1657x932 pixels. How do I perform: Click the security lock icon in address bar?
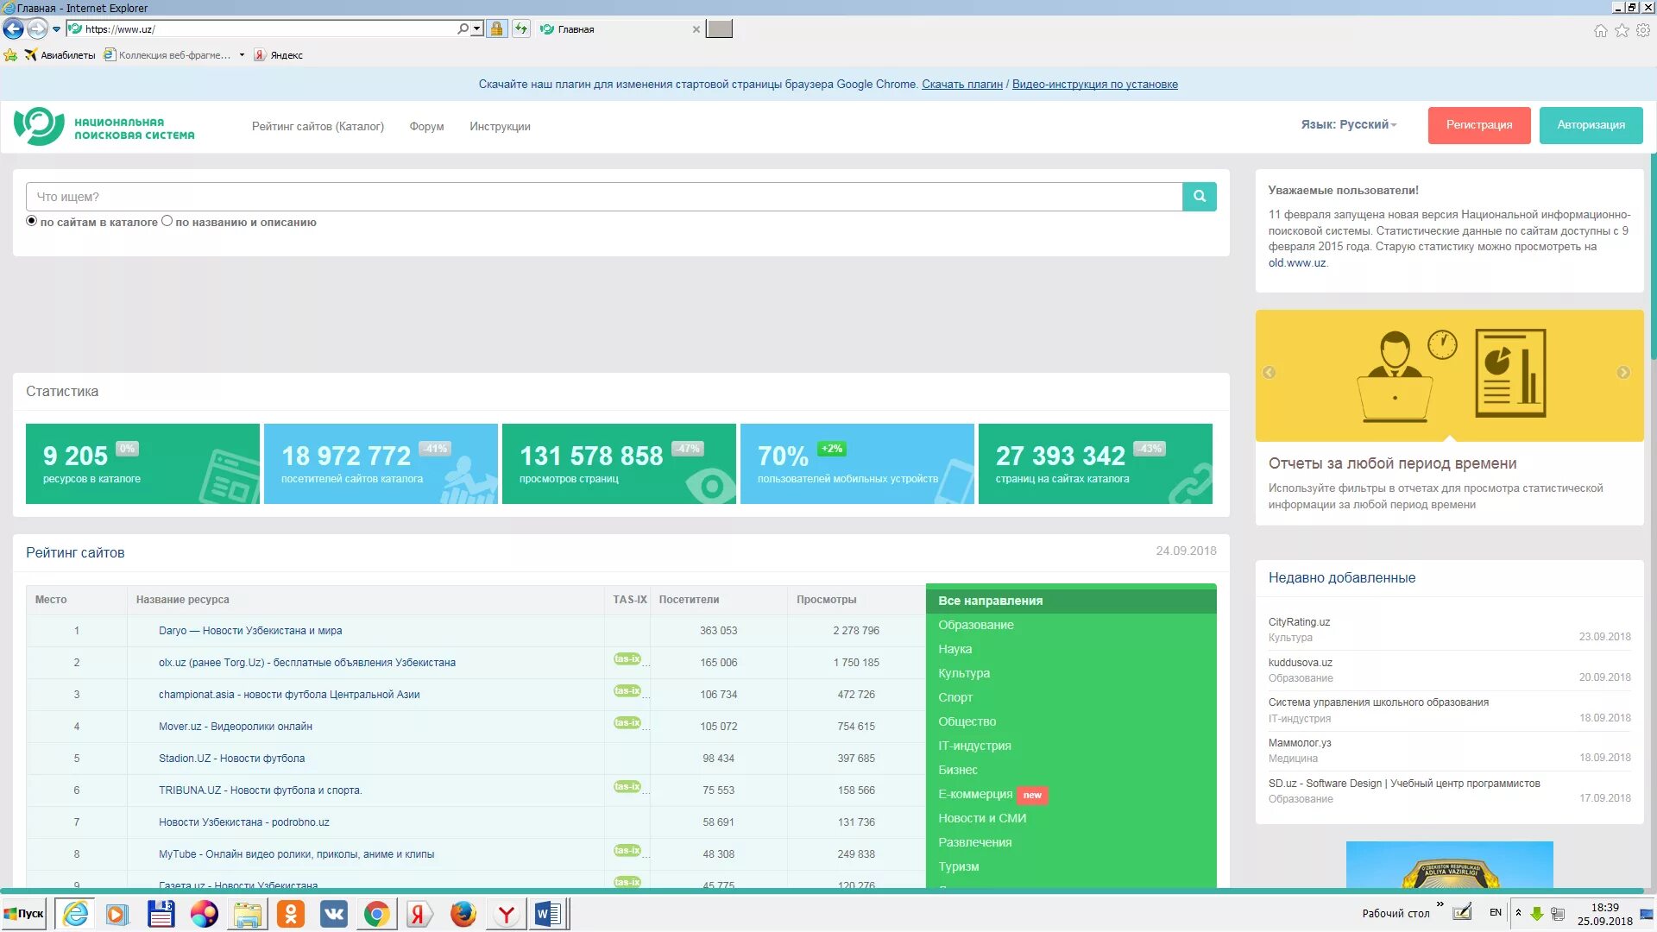tap(496, 29)
